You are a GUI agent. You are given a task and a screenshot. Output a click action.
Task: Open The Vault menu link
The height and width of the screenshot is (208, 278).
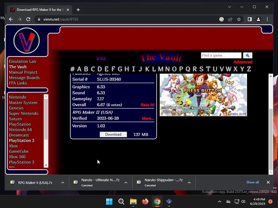(x=18, y=67)
